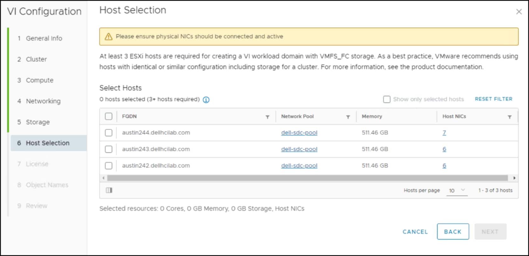
Task: Click the Memory column header
Action: tap(372, 116)
